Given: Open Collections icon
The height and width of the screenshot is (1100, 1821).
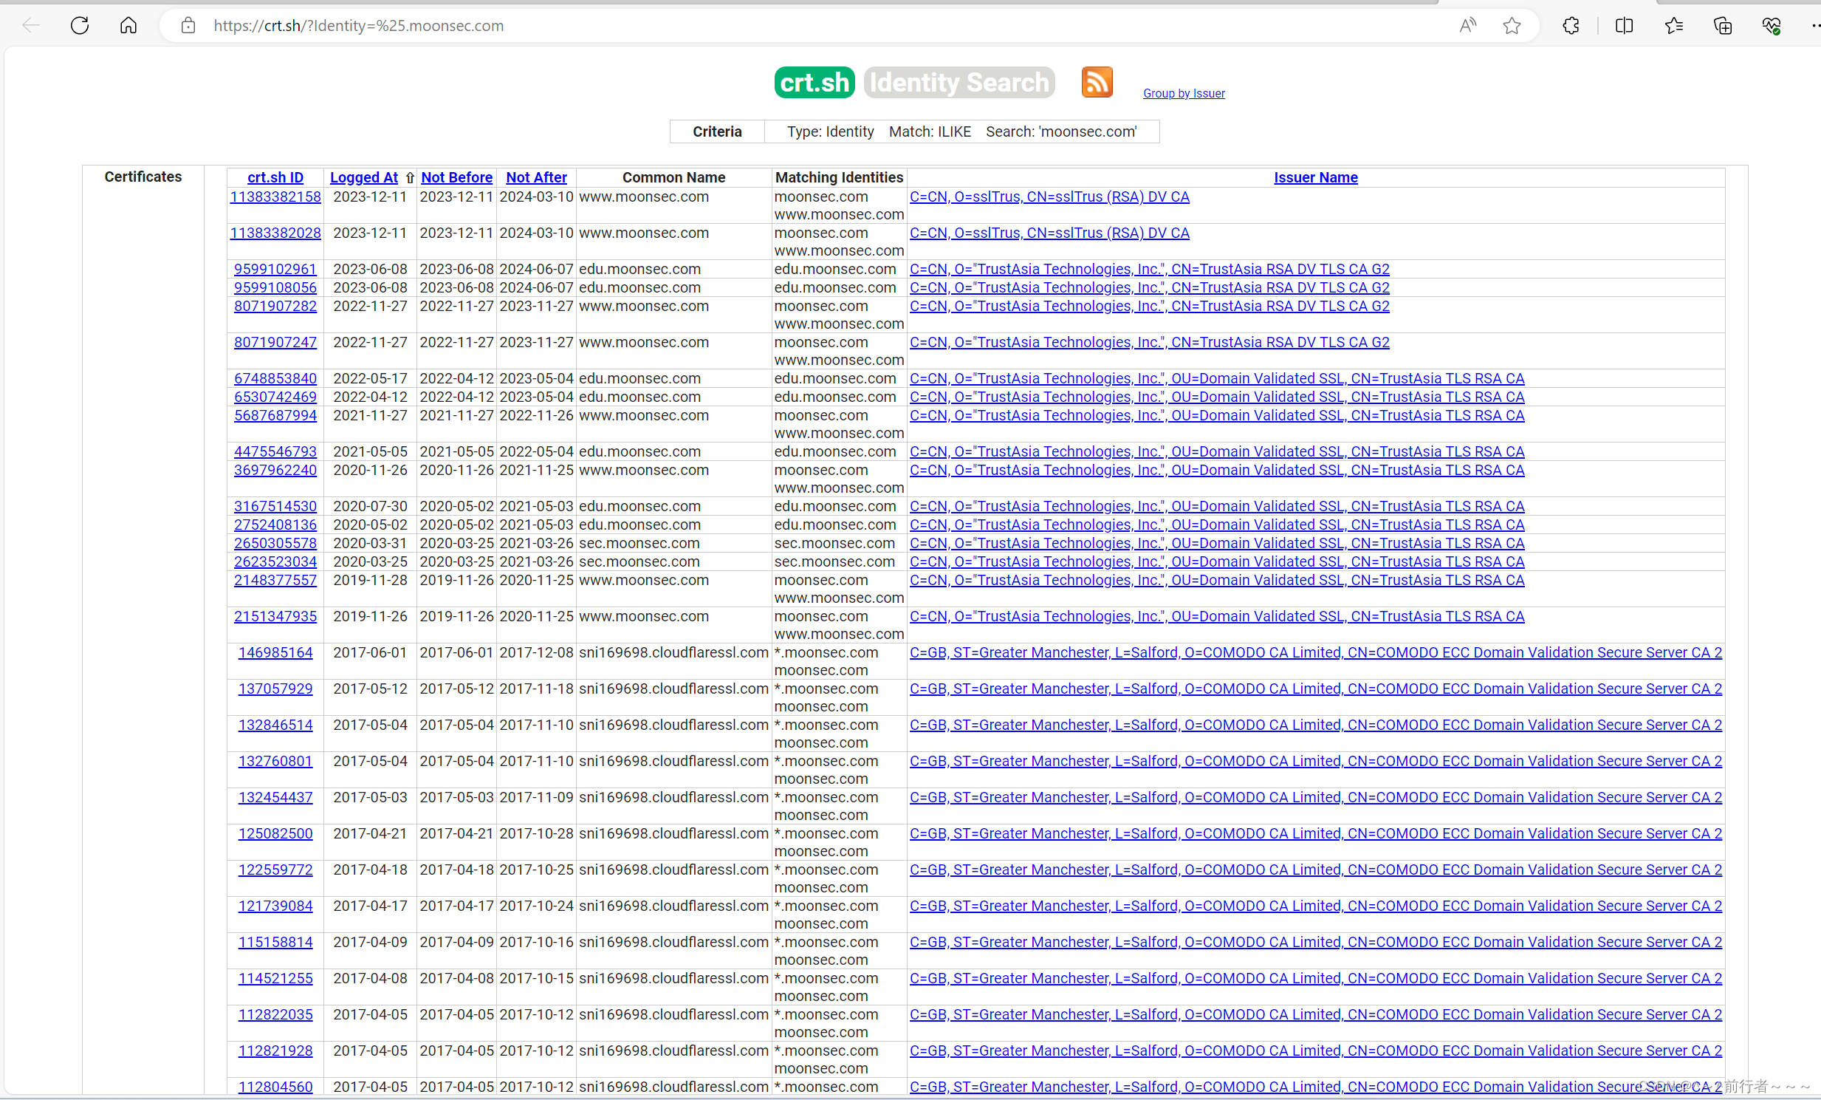Looking at the screenshot, I should click(1723, 26).
